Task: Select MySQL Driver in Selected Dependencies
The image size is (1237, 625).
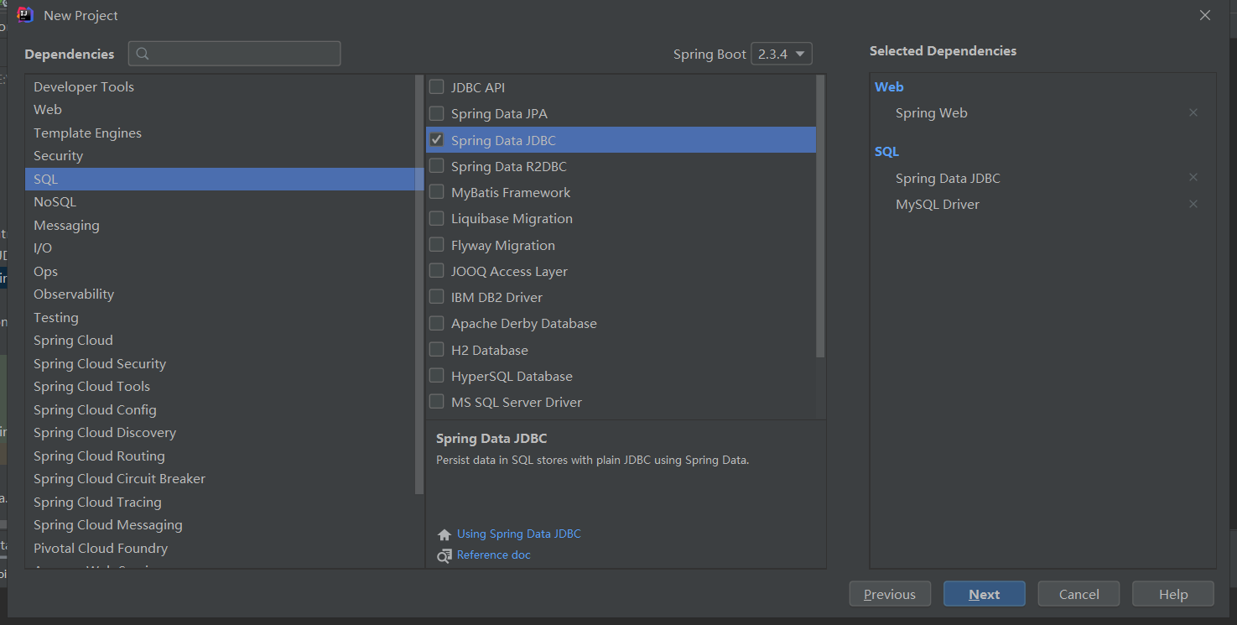Action: (x=938, y=204)
